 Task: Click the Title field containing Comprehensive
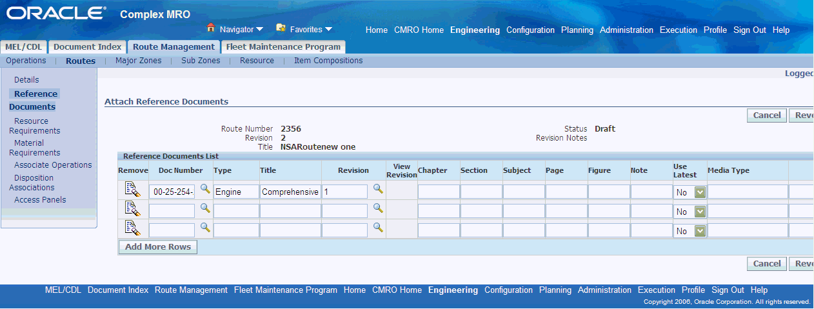(x=290, y=192)
